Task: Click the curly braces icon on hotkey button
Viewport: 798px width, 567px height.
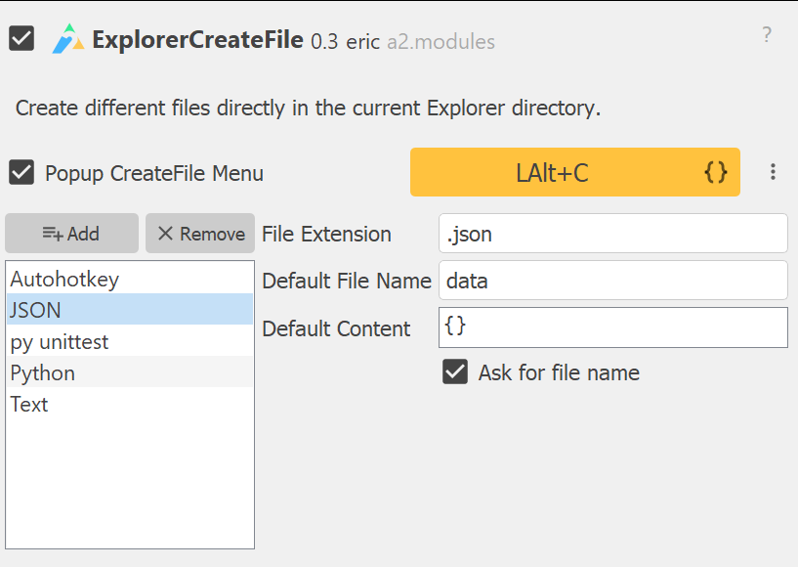Action: pyautogui.click(x=716, y=173)
